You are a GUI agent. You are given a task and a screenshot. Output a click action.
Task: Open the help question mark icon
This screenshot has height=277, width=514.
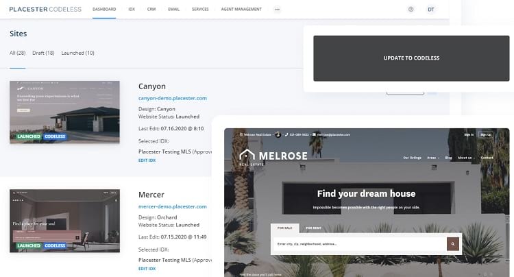(x=411, y=10)
